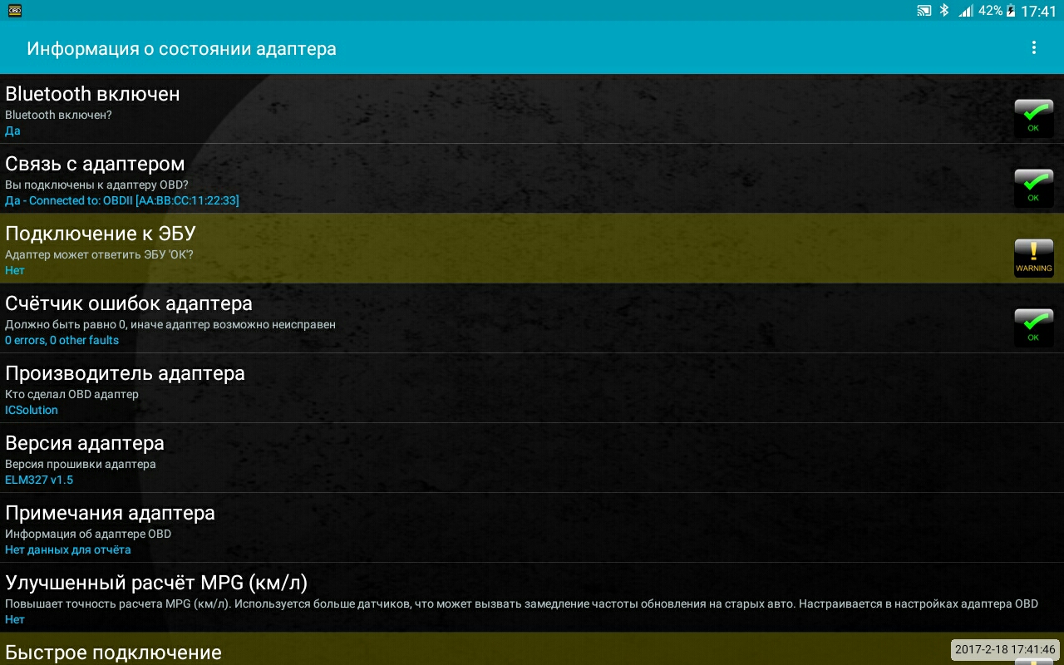Click the 'Информация об адаптере OBD' description

[x=88, y=534]
